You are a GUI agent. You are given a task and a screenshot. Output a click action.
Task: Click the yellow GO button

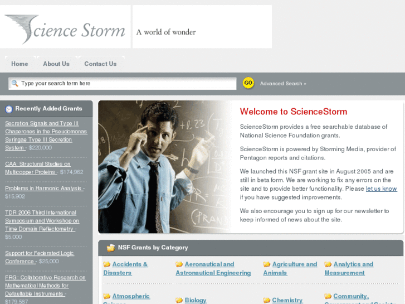point(248,83)
